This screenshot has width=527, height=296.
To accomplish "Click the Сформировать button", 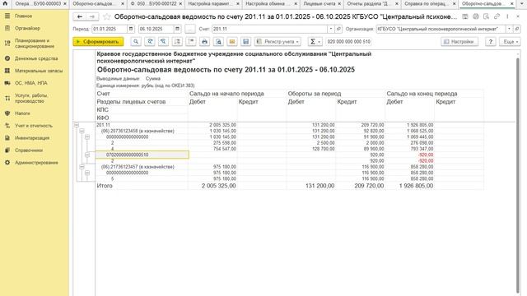I will pos(98,41).
